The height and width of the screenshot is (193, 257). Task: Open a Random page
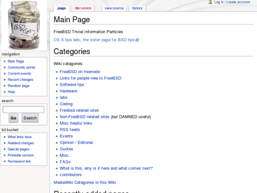[x=18, y=86]
